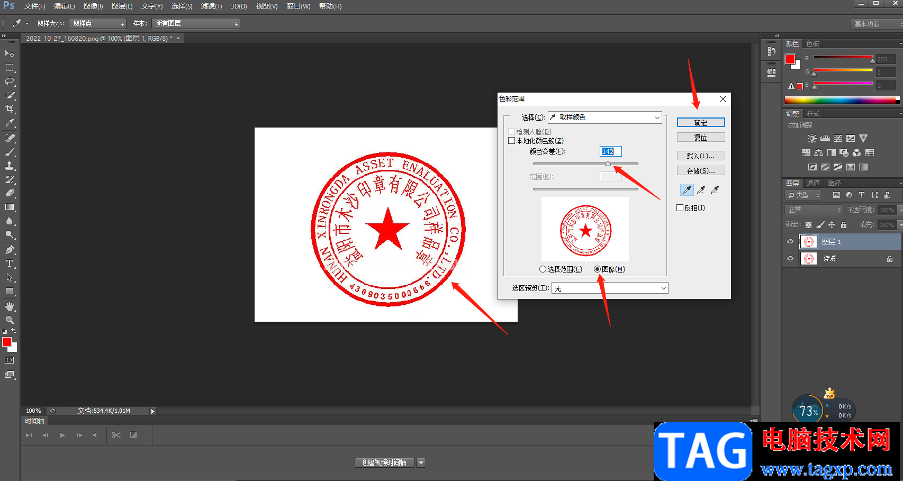Viewport: 903px width, 481px height.
Task: Select the Move tool
Action: coord(10,53)
